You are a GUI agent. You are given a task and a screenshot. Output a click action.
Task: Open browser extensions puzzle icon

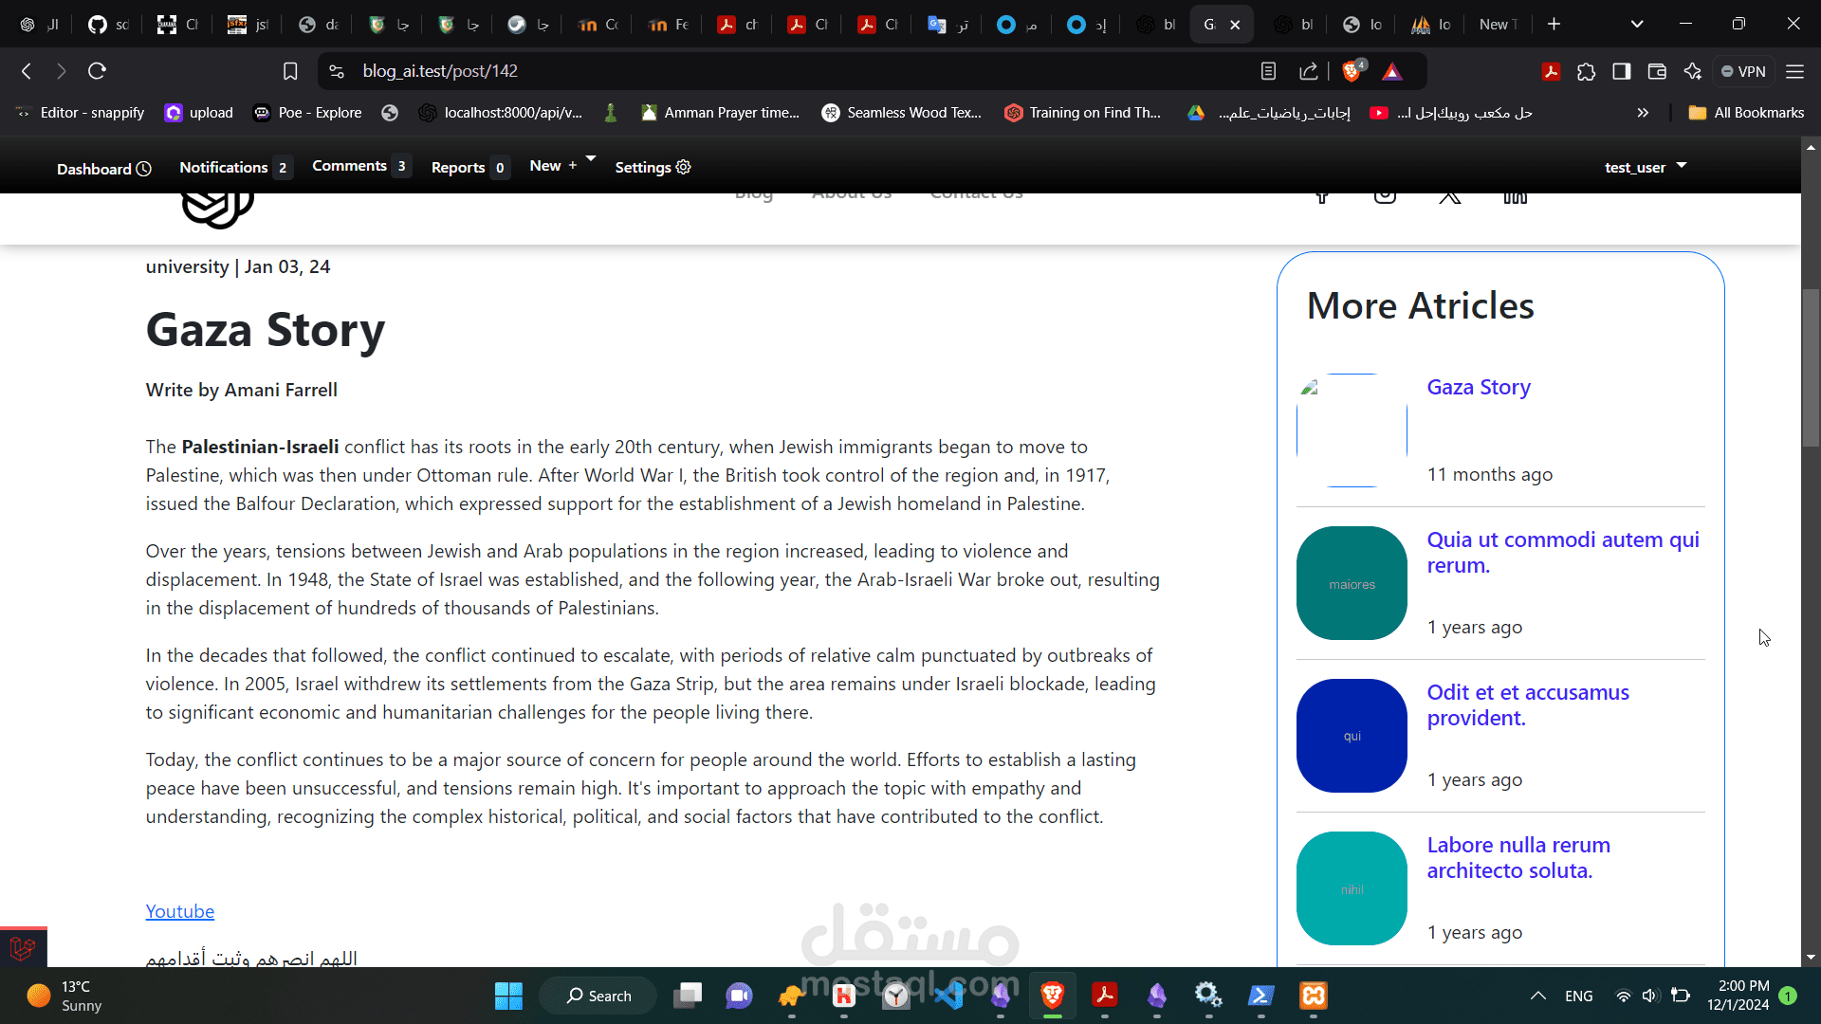coord(1587,71)
